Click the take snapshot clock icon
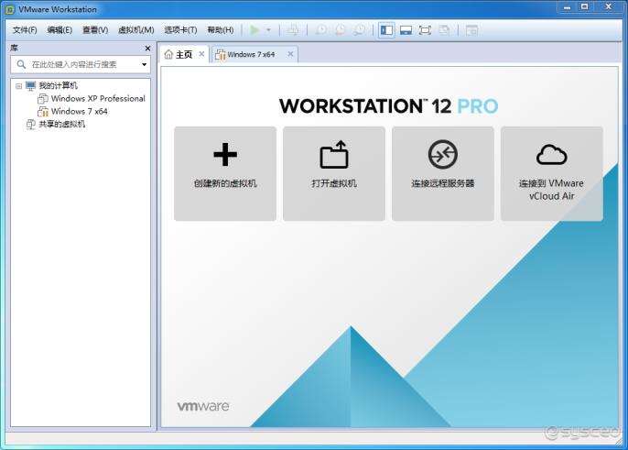The image size is (628, 450). click(321, 30)
